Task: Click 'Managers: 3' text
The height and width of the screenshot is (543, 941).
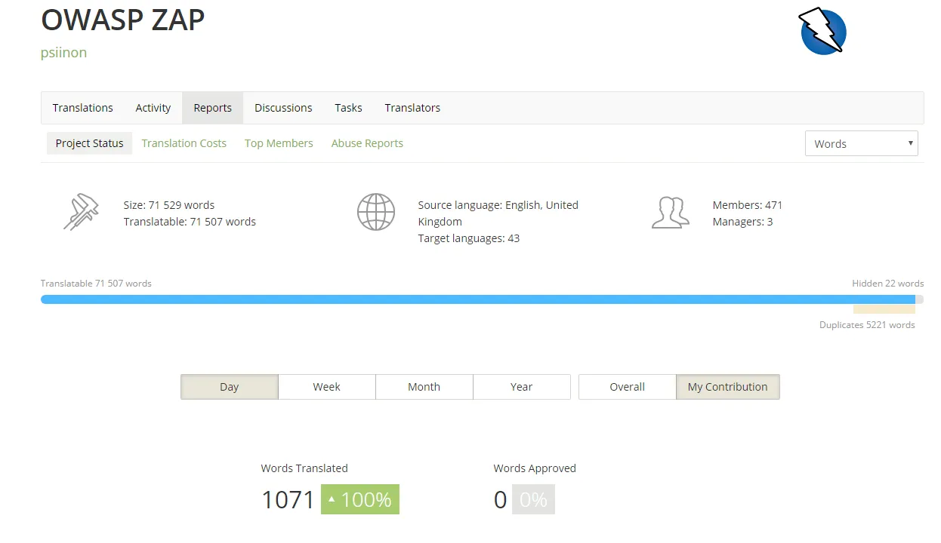Action: point(742,222)
